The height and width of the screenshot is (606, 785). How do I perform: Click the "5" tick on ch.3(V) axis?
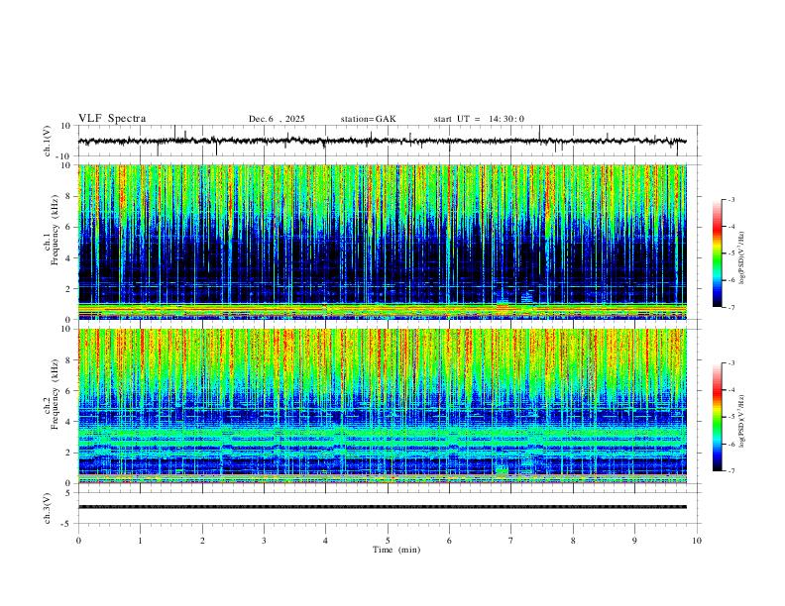[x=69, y=492]
